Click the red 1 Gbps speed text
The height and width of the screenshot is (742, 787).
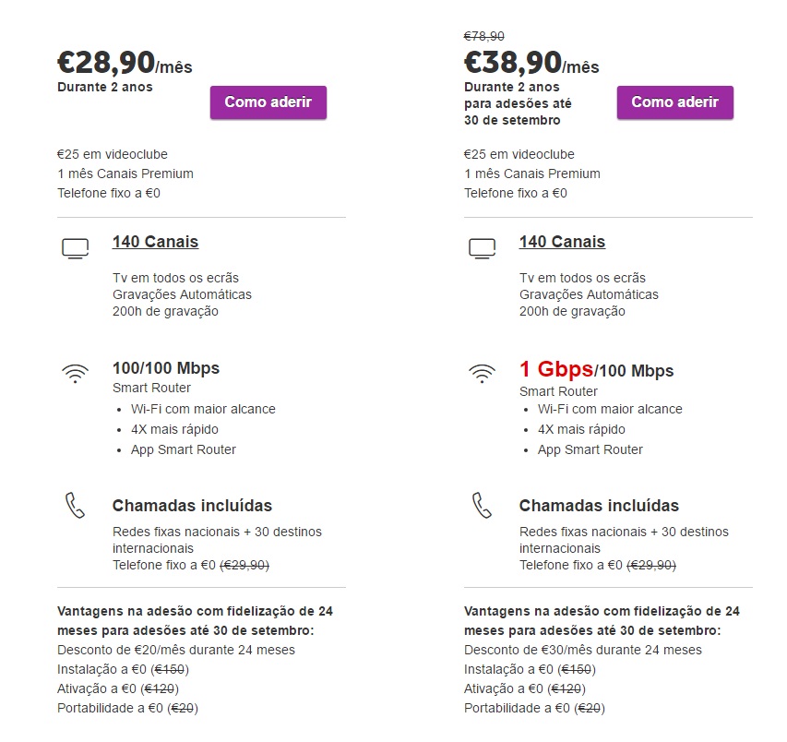556,369
